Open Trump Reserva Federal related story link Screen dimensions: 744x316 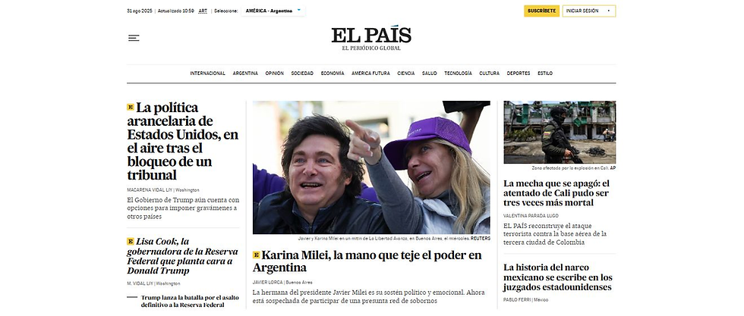tap(190, 302)
